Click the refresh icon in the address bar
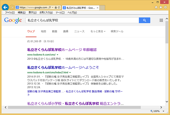 59,7
